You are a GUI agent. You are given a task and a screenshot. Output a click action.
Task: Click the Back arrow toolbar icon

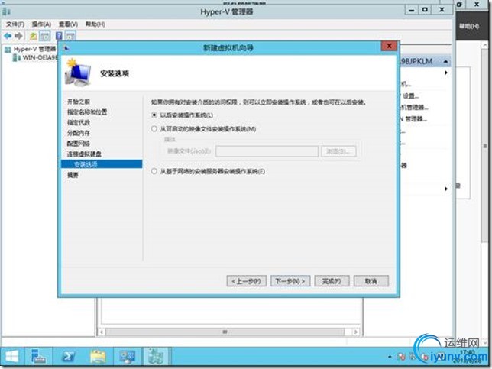(8, 36)
